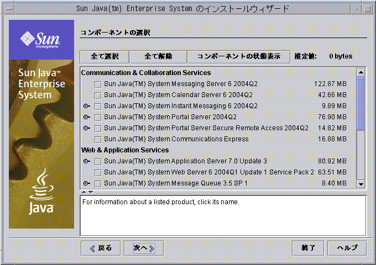376x265 pixels.
Task: Check Application Server 7.0 Update 3 checkbox
Action: click(x=98, y=162)
